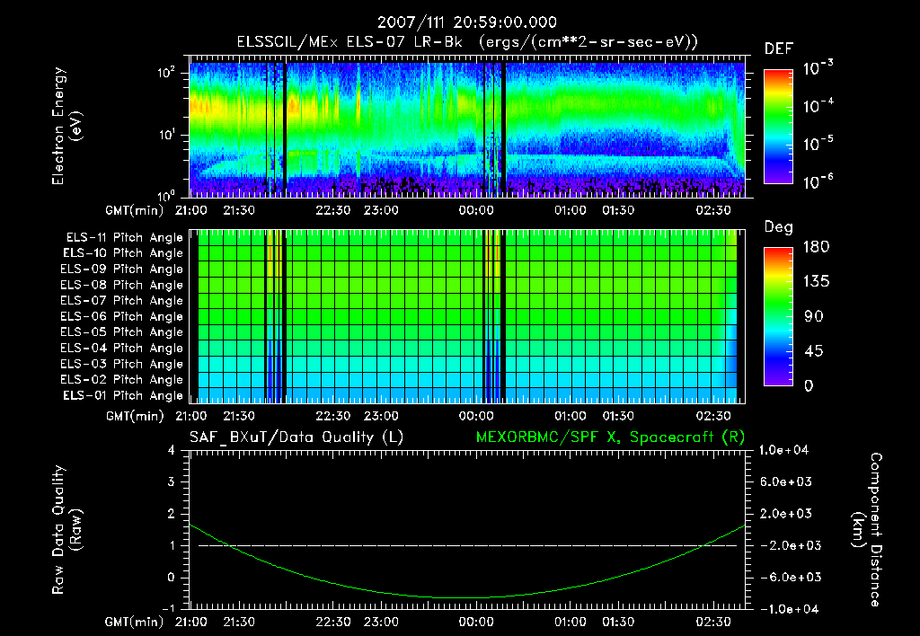Click the 02:30 label under the spectrogram
The height and width of the screenshot is (636, 920).
(713, 210)
